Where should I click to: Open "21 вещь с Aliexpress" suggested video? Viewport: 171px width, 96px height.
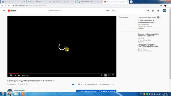[146, 21]
